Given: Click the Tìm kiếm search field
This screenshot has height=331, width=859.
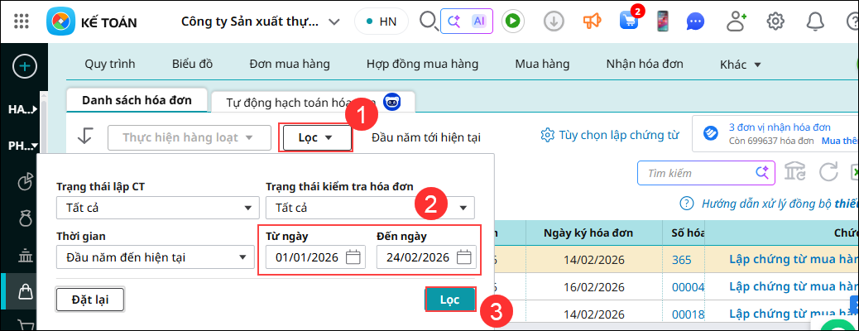Looking at the screenshot, I should coord(697,173).
